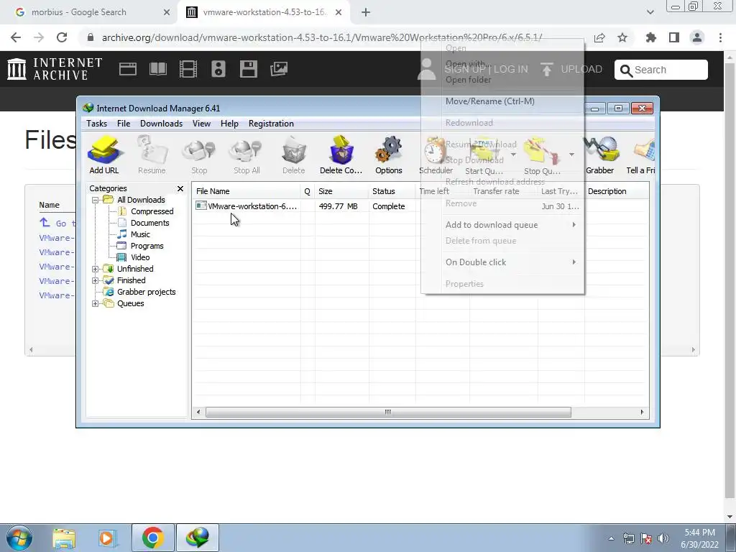
Task: Bookmark this page with star icon
Action: point(622,37)
